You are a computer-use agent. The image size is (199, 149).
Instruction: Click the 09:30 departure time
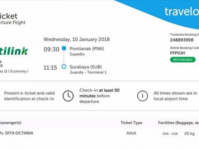[x=51, y=49]
